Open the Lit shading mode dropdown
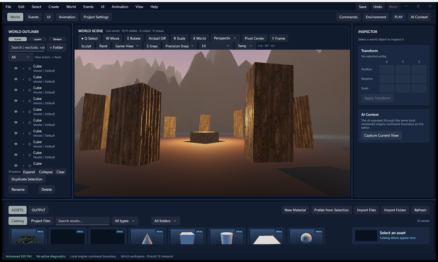Screen dimensions: 438x262 216,46
